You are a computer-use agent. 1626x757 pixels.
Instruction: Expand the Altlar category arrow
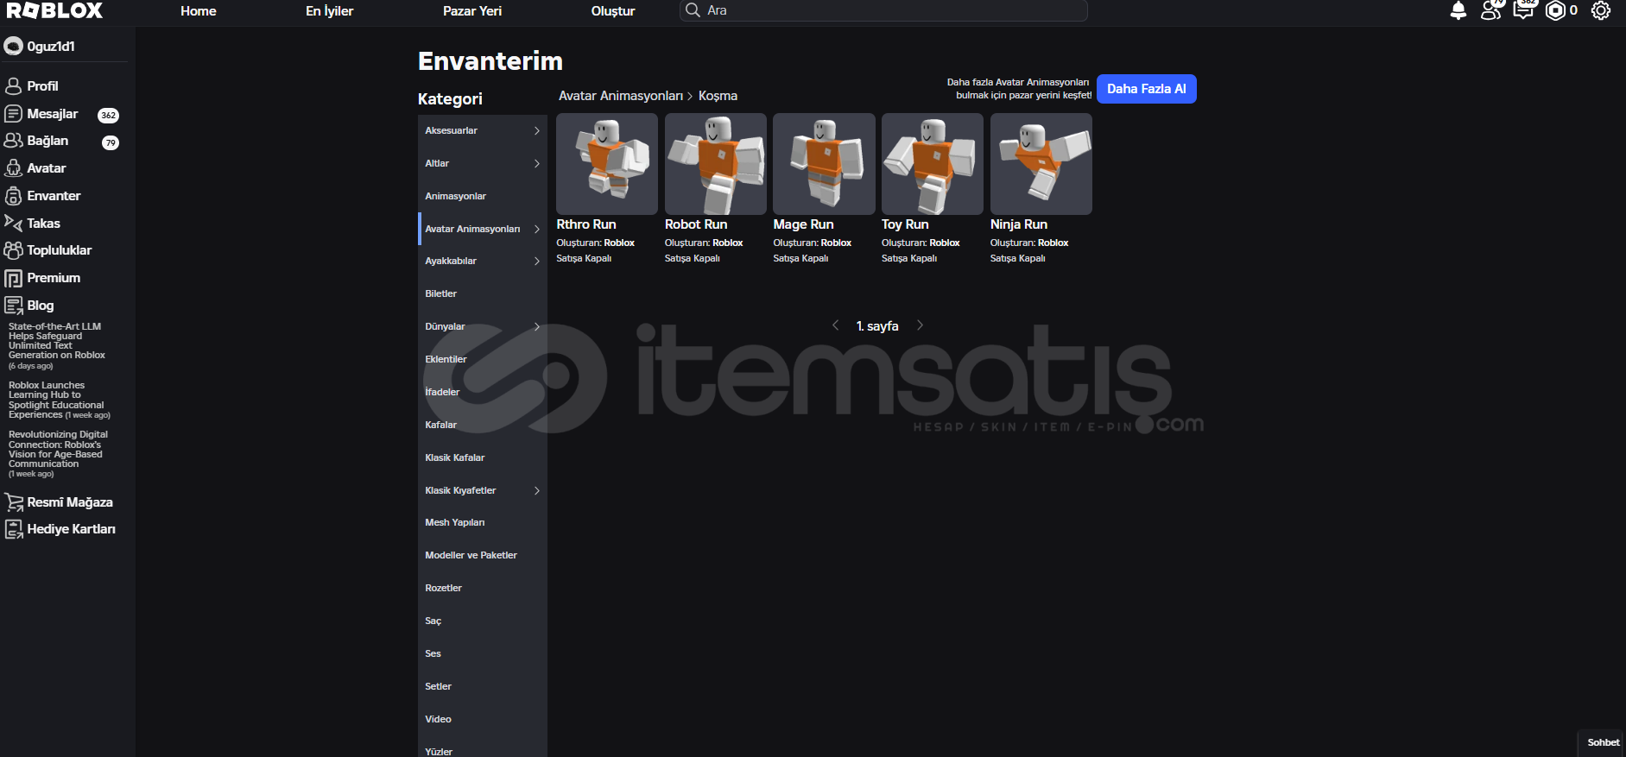pyautogui.click(x=536, y=164)
